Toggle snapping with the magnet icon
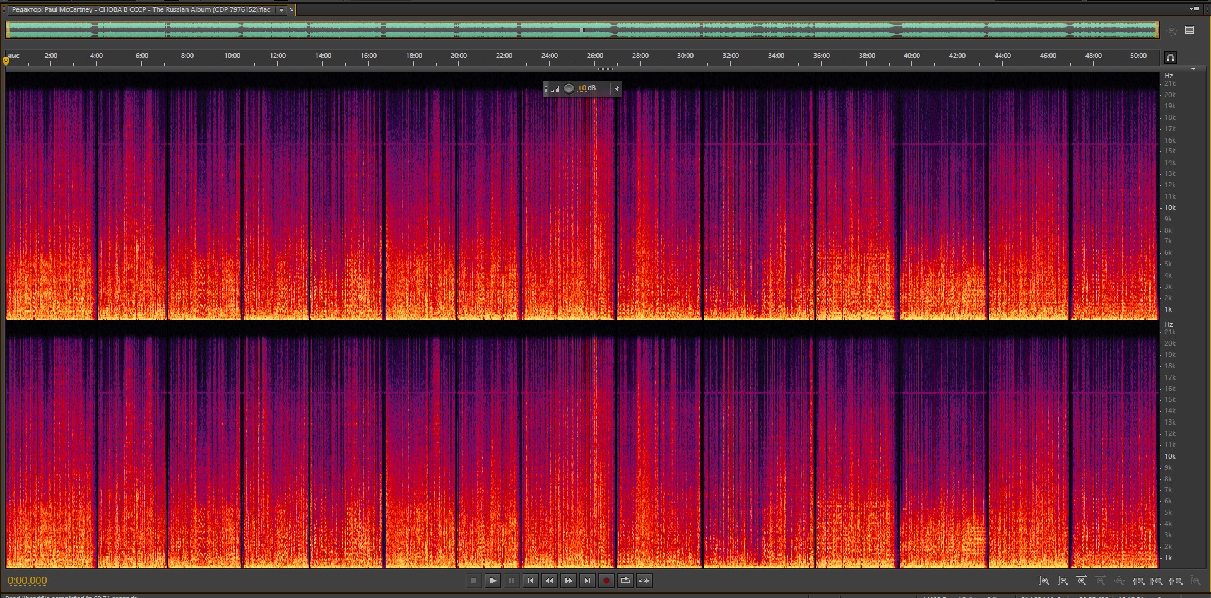The height and width of the screenshot is (598, 1211). pyautogui.click(x=1170, y=57)
